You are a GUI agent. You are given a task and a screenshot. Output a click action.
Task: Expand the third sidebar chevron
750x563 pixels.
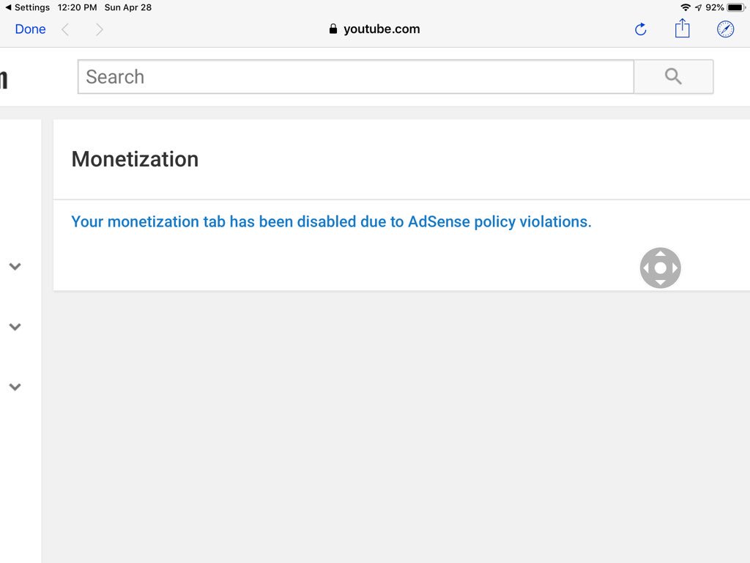pyautogui.click(x=15, y=387)
